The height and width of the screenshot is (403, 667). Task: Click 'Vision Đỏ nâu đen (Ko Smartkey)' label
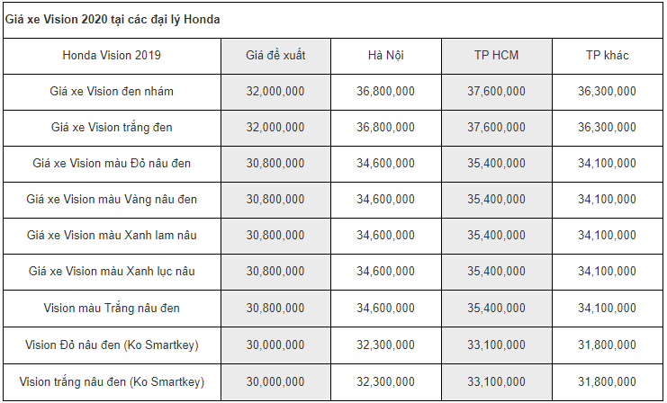click(112, 345)
